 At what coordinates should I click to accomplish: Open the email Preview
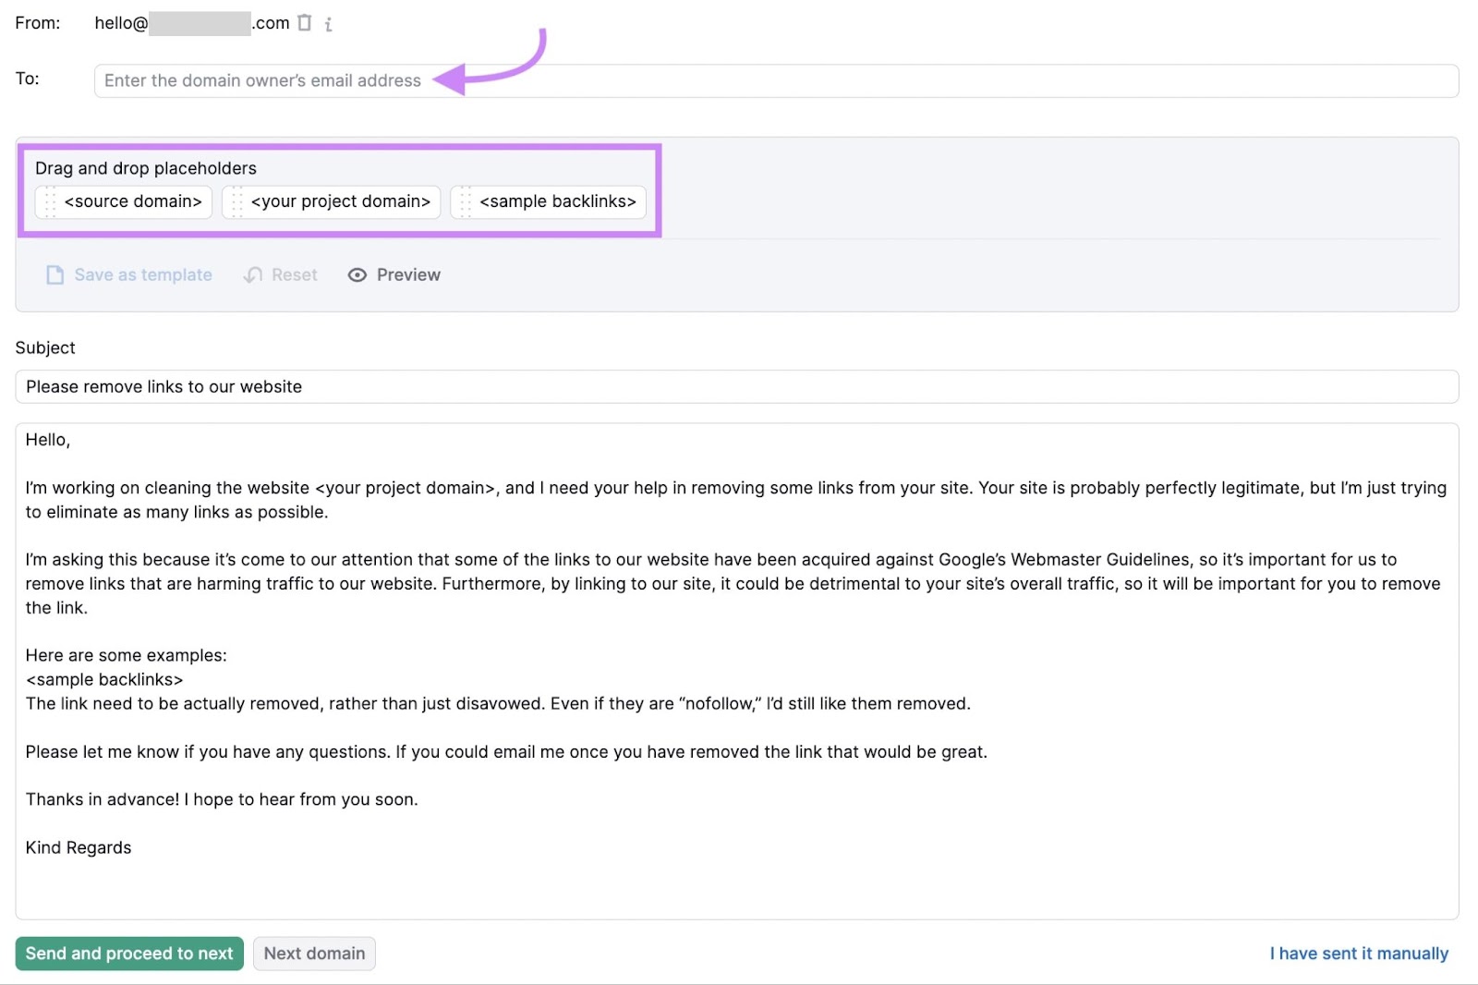[394, 275]
